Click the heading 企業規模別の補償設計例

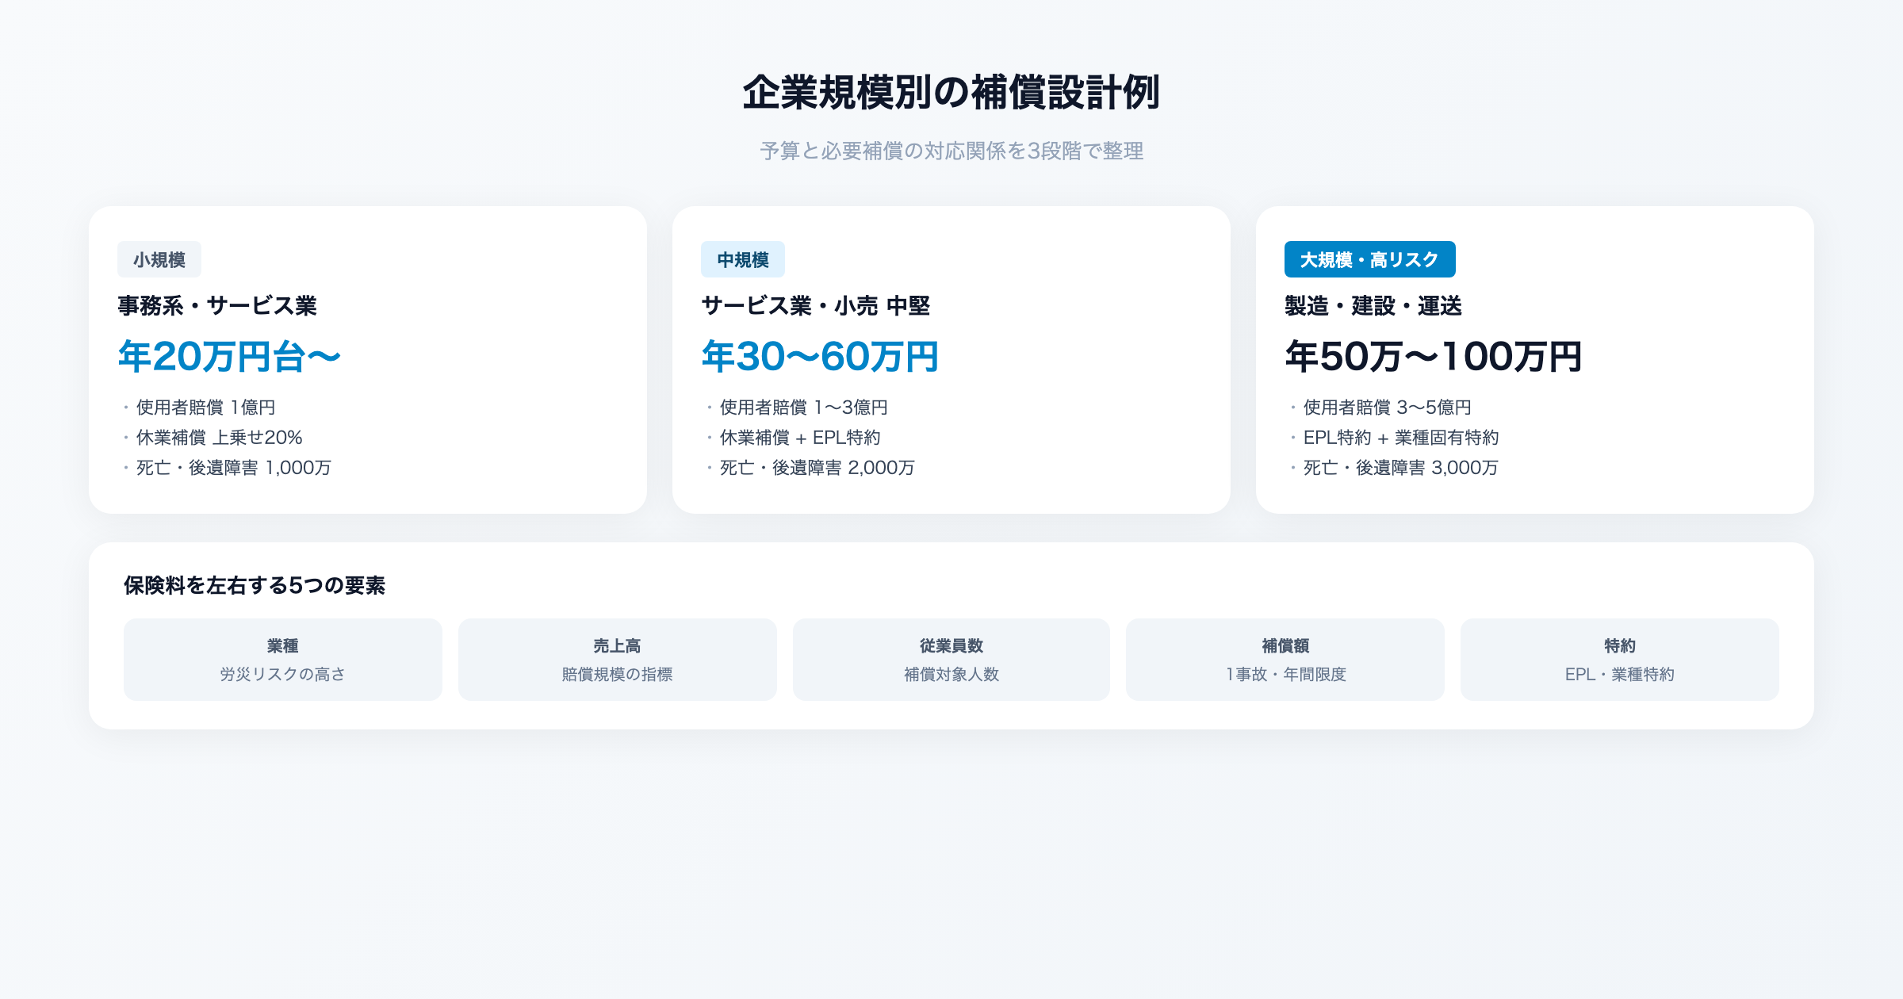click(951, 93)
